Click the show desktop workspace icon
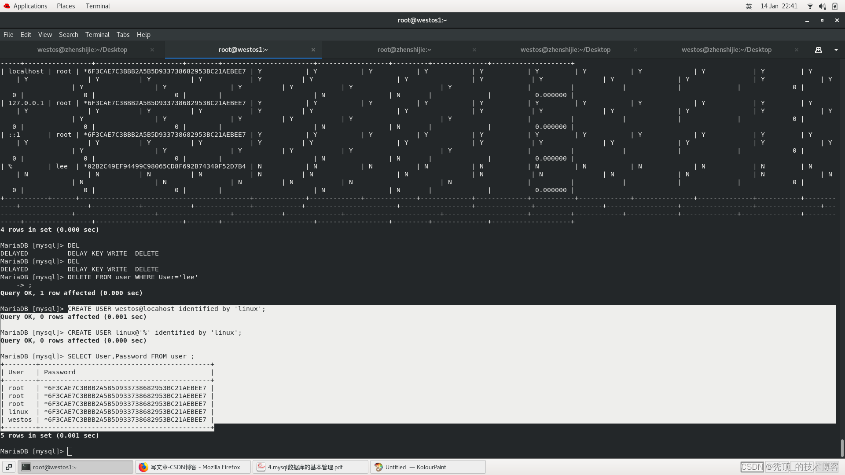 coord(8,467)
